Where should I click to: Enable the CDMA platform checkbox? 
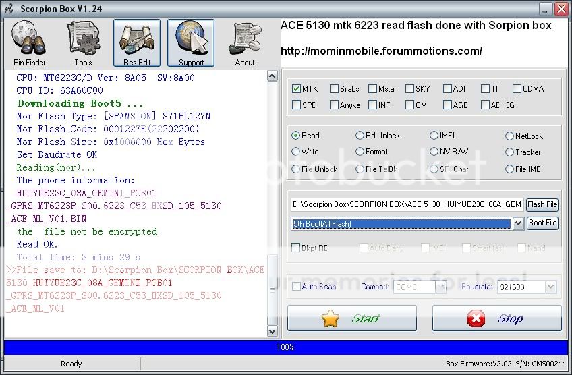click(x=517, y=88)
